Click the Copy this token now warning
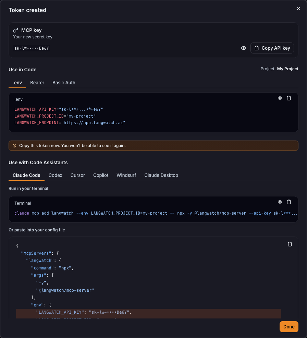This screenshot has width=307, height=338. (153, 146)
